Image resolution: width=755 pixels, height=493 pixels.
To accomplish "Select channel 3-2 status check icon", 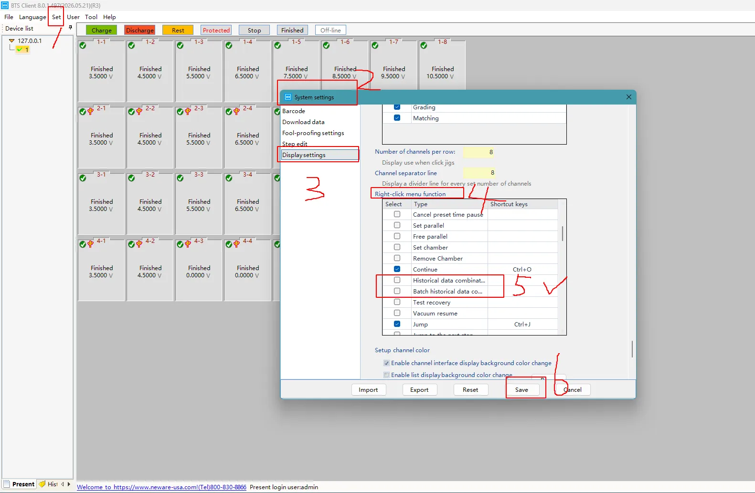I will [x=132, y=178].
